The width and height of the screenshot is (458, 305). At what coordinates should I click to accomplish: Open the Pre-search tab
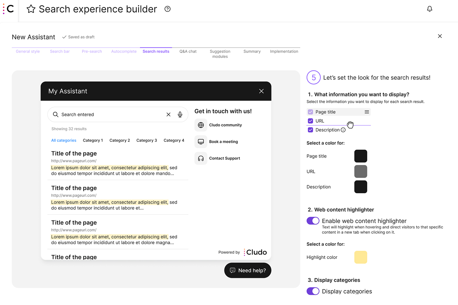tap(92, 51)
